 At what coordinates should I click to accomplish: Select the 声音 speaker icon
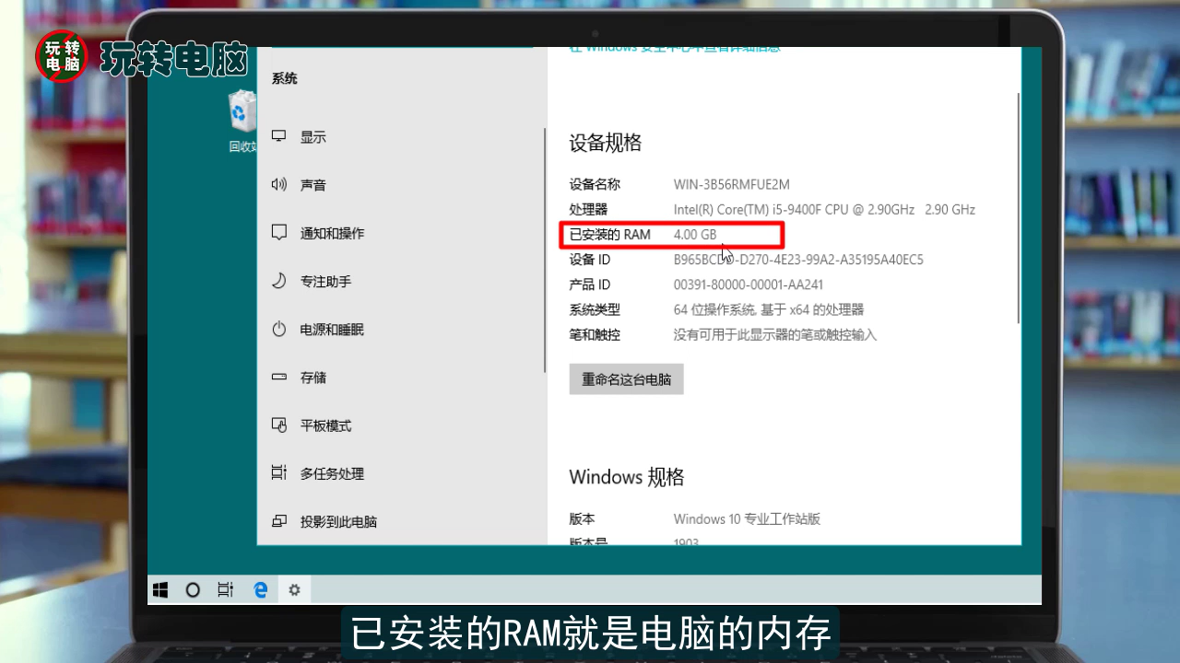click(x=279, y=184)
